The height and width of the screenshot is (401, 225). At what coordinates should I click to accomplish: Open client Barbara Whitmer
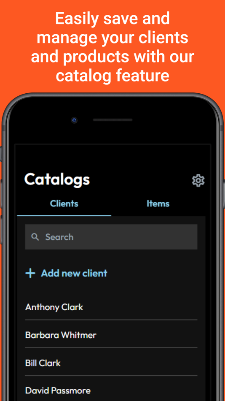[x=111, y=335]
